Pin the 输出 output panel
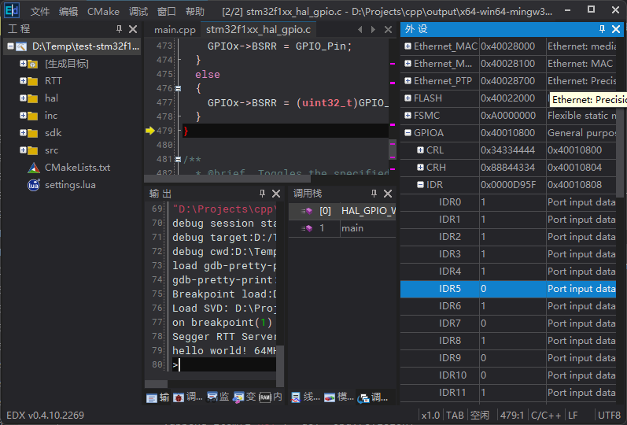The width and height of the screenshot is (627, 425). [x=262, y=194]
